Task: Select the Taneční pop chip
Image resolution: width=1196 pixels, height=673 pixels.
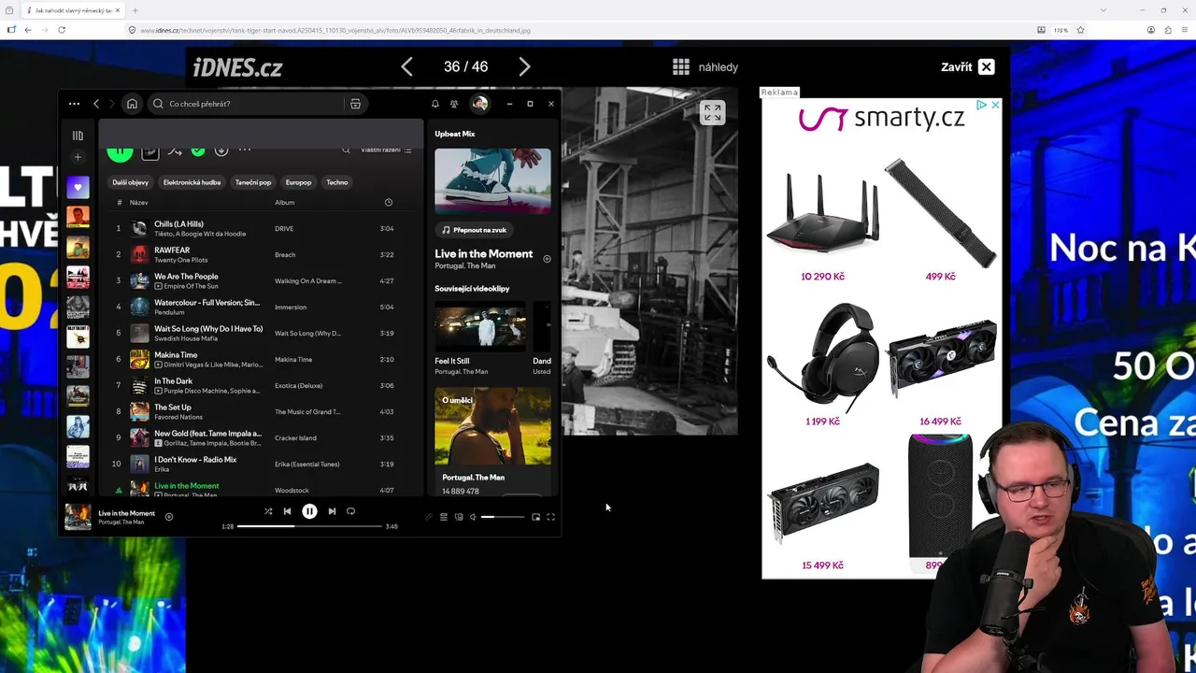Action: tap(253, 182)
